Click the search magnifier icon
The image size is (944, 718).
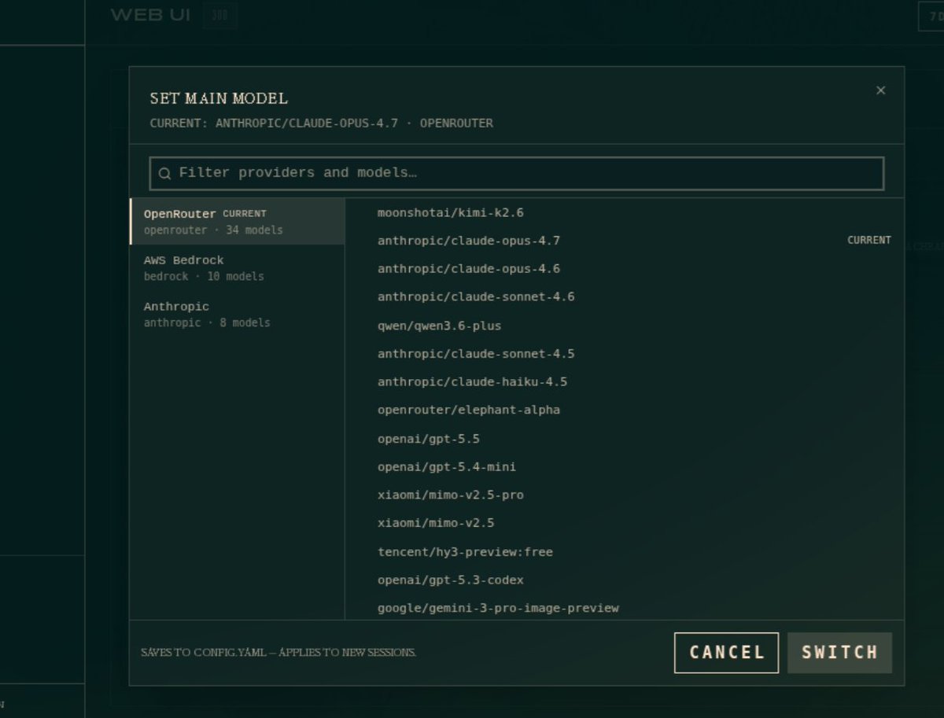point(164,174)
